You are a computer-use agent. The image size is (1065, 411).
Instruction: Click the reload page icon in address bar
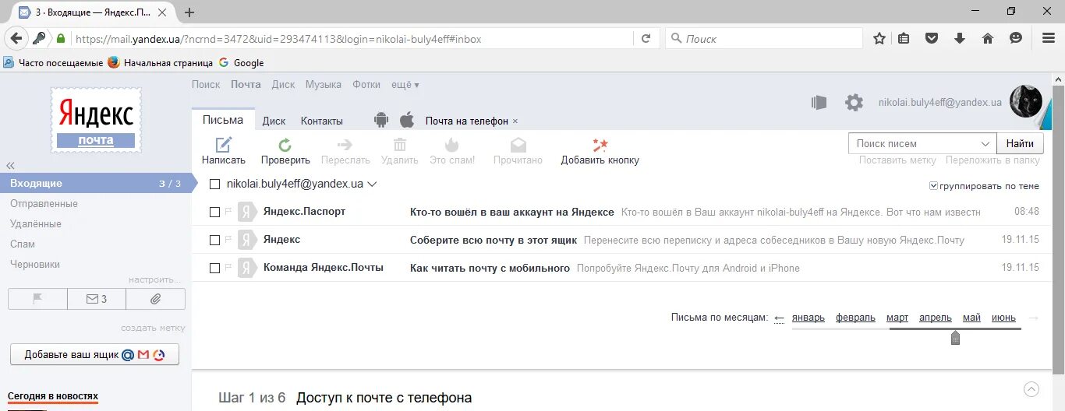pyautogui.click(x=646, y=38)
